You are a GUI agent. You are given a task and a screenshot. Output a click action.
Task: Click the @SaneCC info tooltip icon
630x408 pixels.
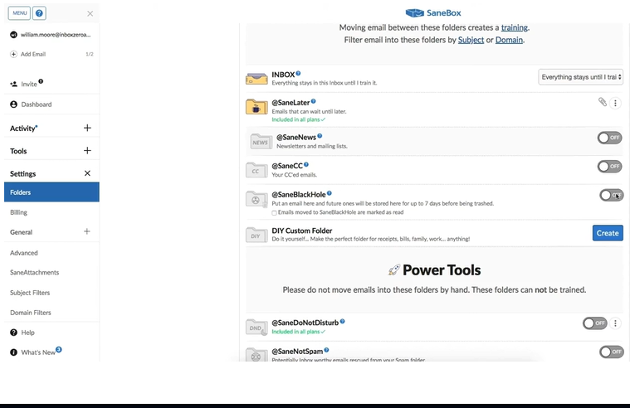click(x=306, y=164)
